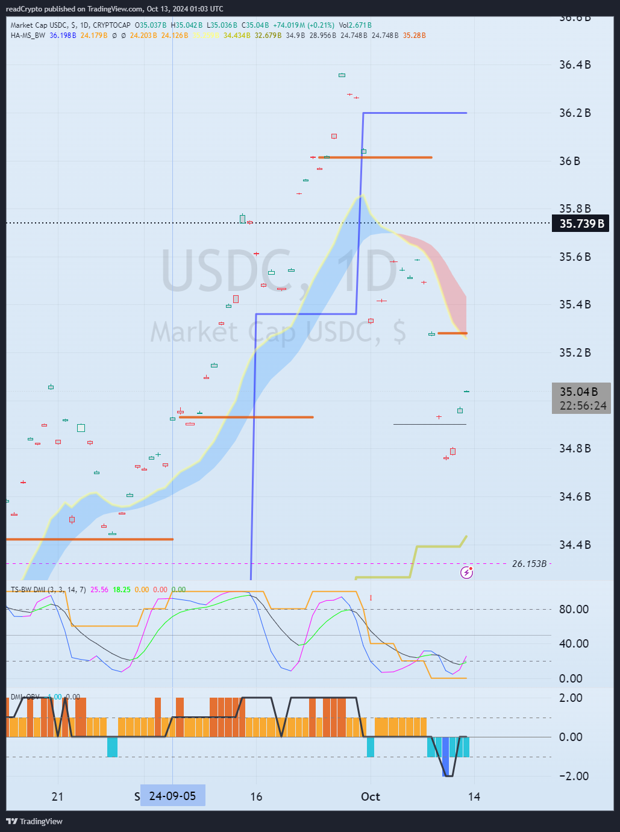Screen dimensions: 620x832
Task: Select the TS-BW DMI (3, 3, 14, 7) legend
Action: coord(48,590)
